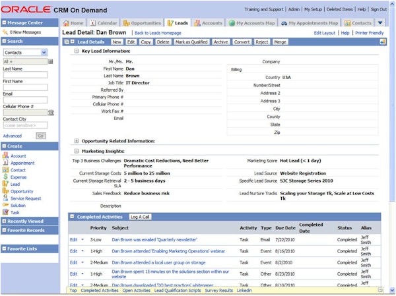Click the Mark as Qualified button

tap(191, 42)
